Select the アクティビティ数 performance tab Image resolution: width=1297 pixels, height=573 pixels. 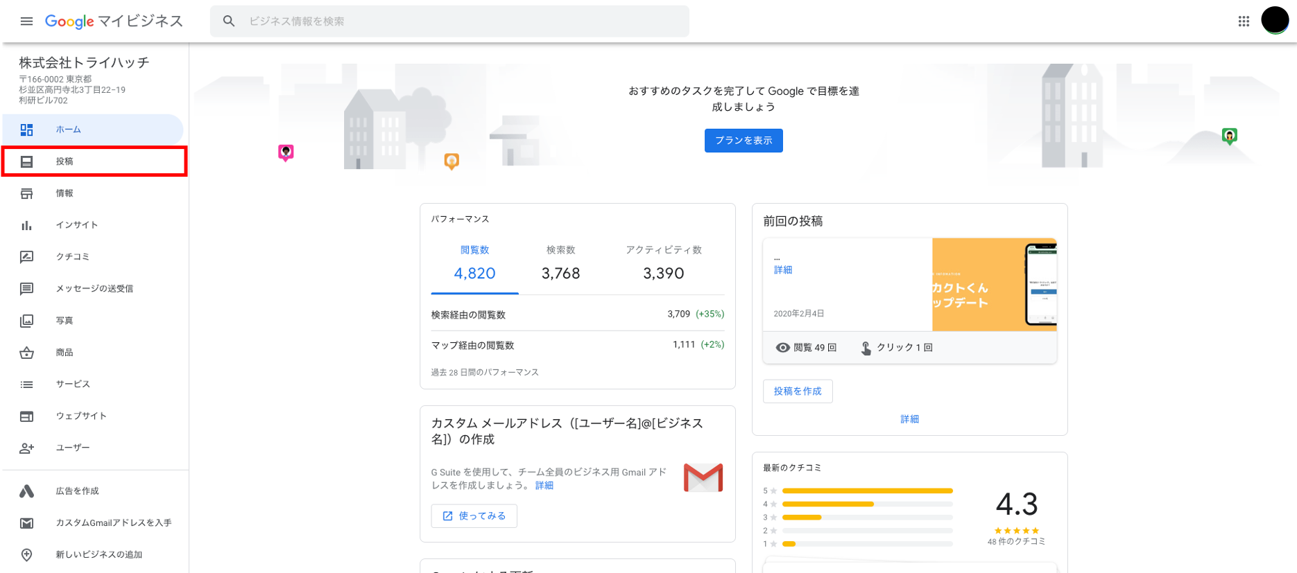664,264
